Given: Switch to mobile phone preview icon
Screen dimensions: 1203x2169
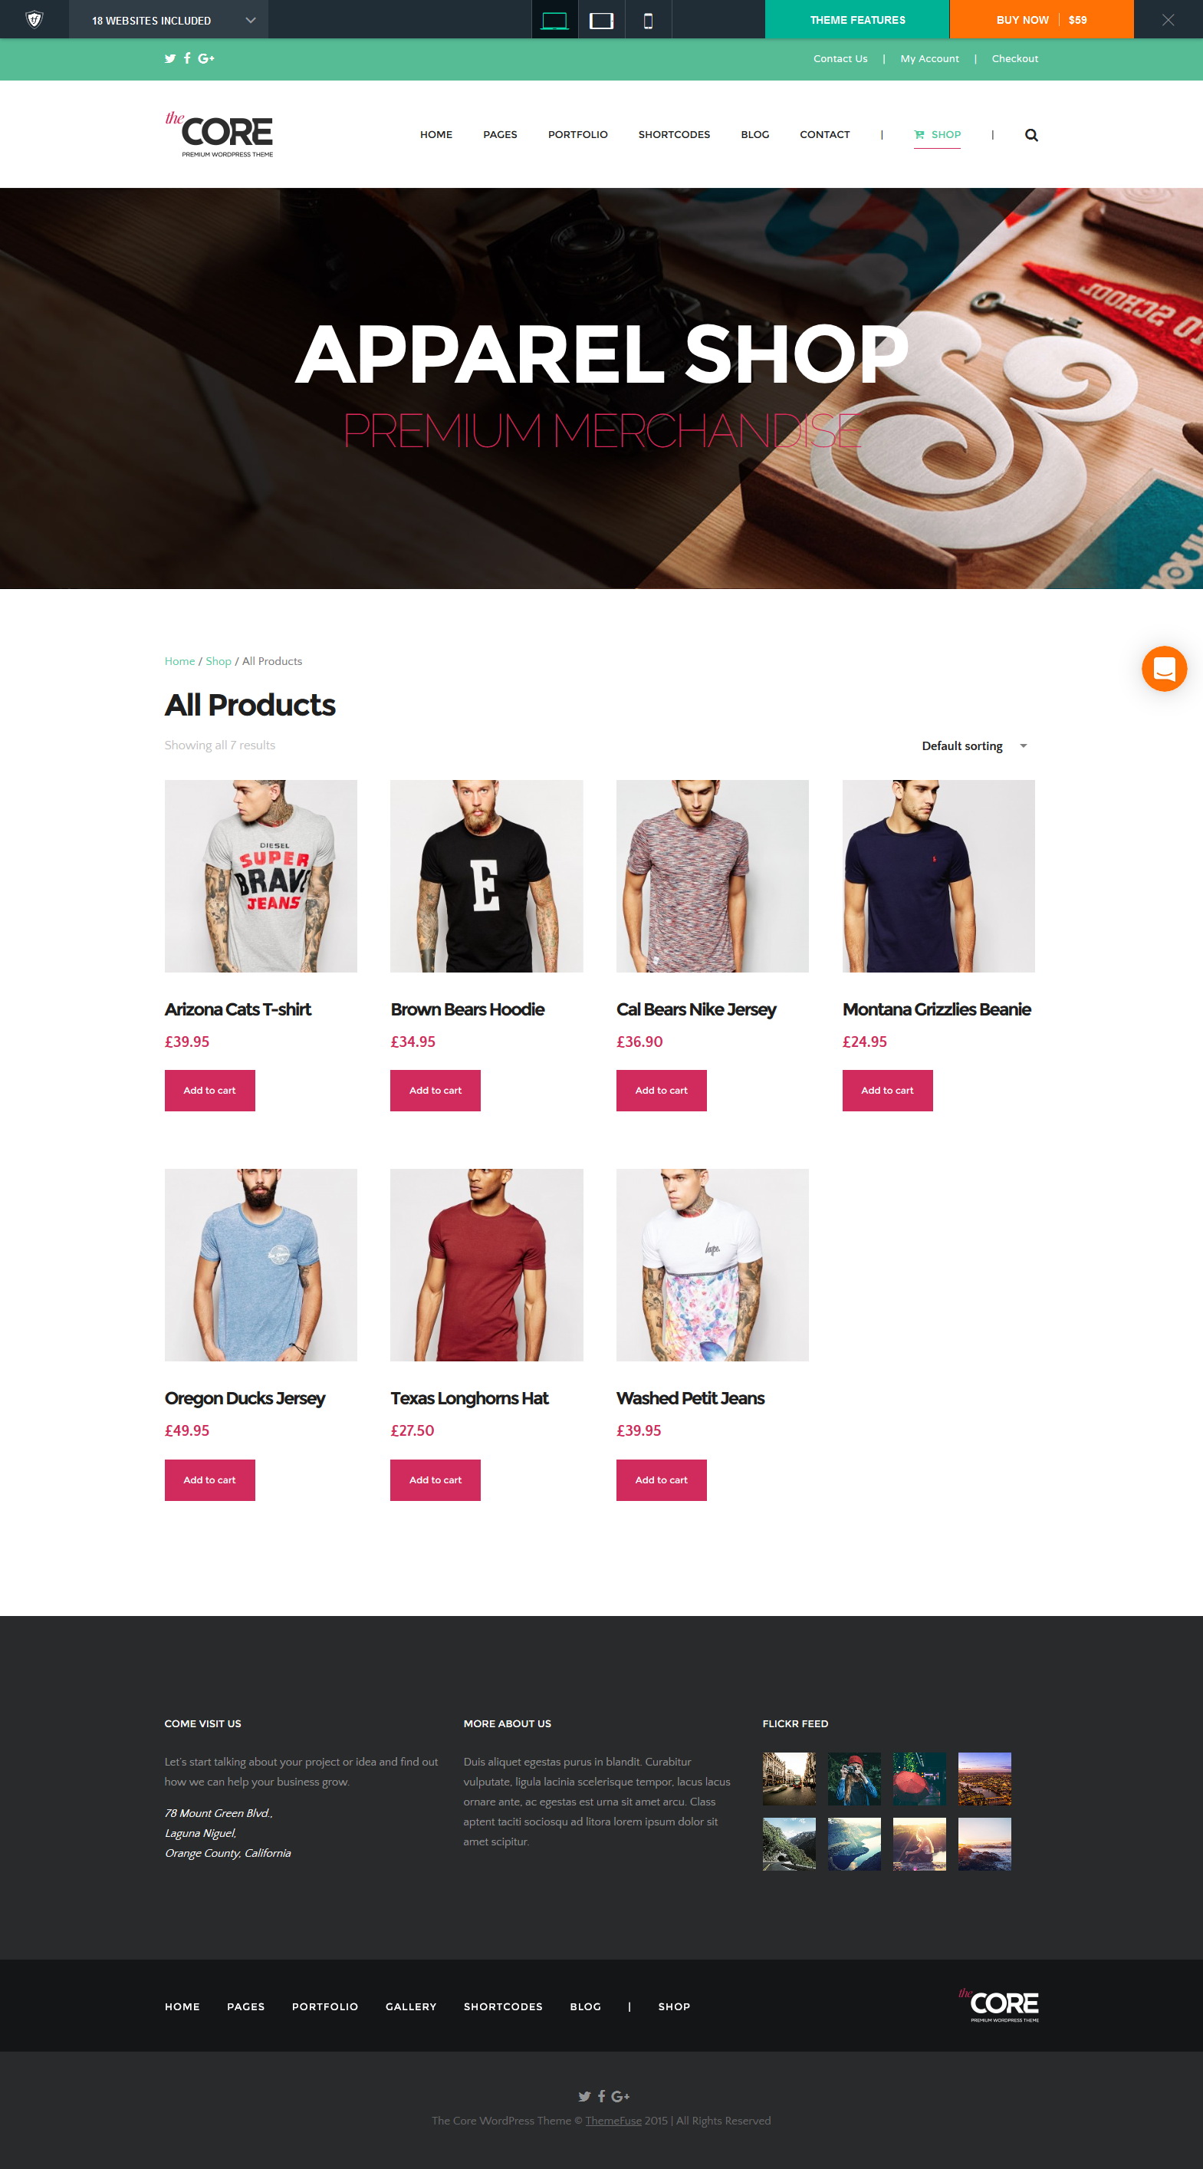Looking at the screenshot, I should click(x=648, y=20).
